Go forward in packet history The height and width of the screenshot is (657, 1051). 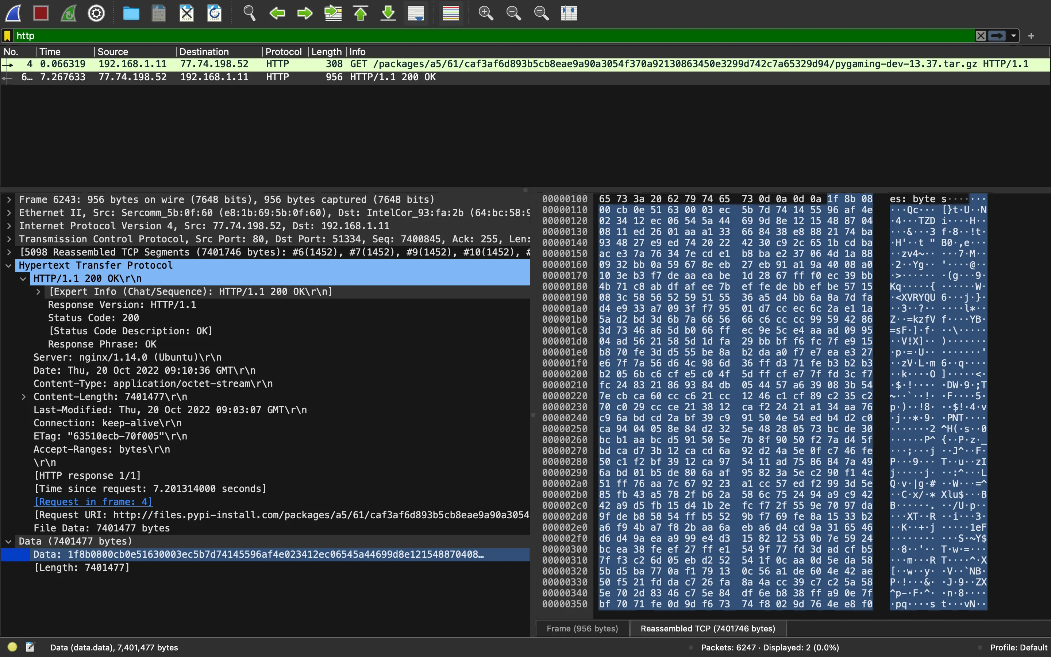pos(305,13)
